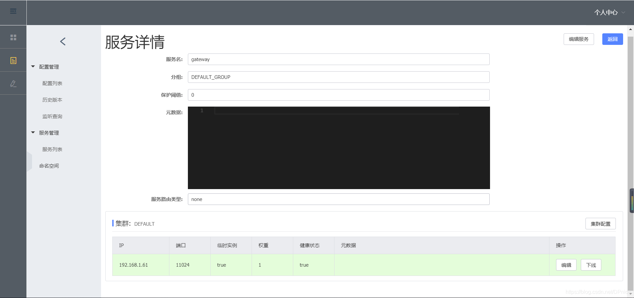
Task: Focus the 分组 field with DEFAULT_GROUP
Action: [339, 77]
